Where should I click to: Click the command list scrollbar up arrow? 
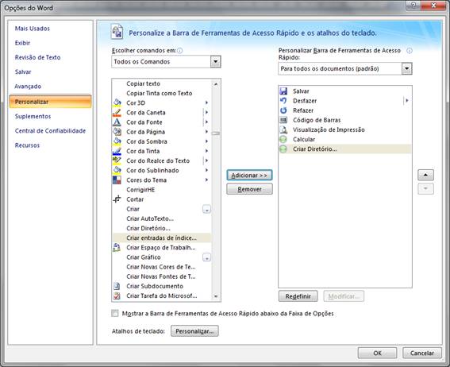click(x=216, y=84)
